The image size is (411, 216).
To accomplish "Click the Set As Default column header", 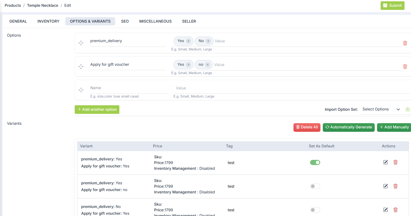I will coord(321,146).
